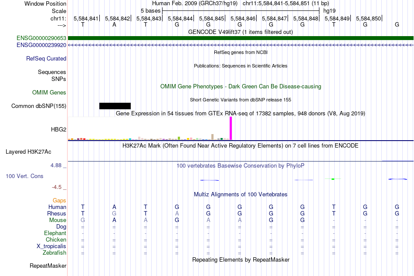Open the OMIM Genes track label

[x=49, y=92]
